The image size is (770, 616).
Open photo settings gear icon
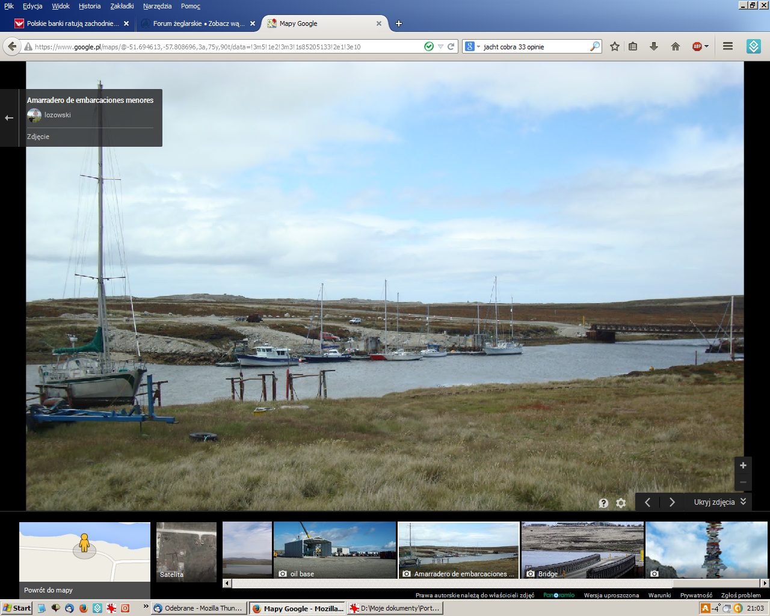pos(621,503)
